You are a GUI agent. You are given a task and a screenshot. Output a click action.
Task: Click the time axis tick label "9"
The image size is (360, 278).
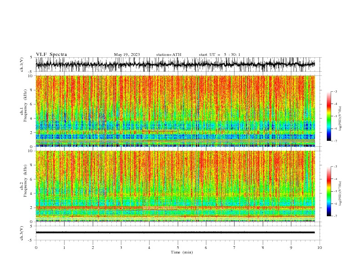(x=291, y=248)
